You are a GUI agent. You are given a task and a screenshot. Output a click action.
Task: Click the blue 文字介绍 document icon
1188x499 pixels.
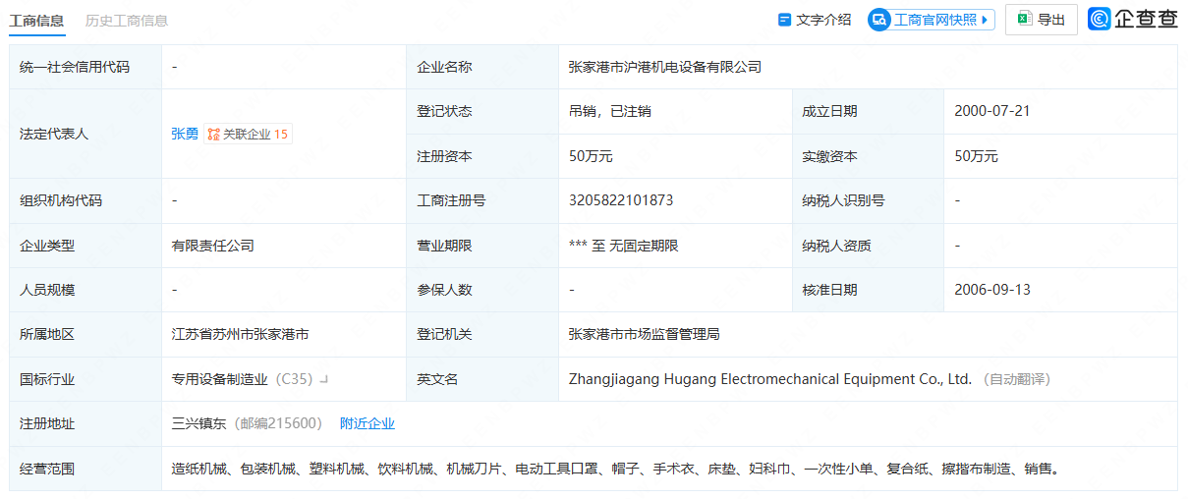784,20
